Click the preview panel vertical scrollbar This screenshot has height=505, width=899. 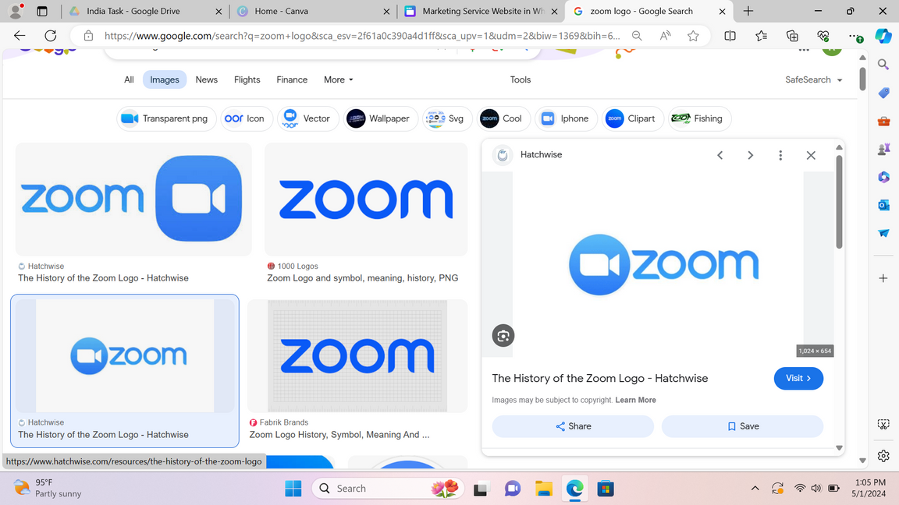pos(839,203)
